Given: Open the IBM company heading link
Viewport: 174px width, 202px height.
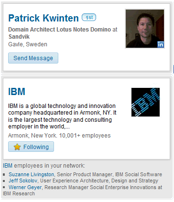Looking at the screenshot, I should click(17, 91).
